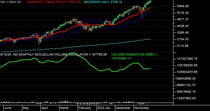Click the 80842689.35 volume axis value
Viewport: 210px width, 111px height.
[186, 79]
